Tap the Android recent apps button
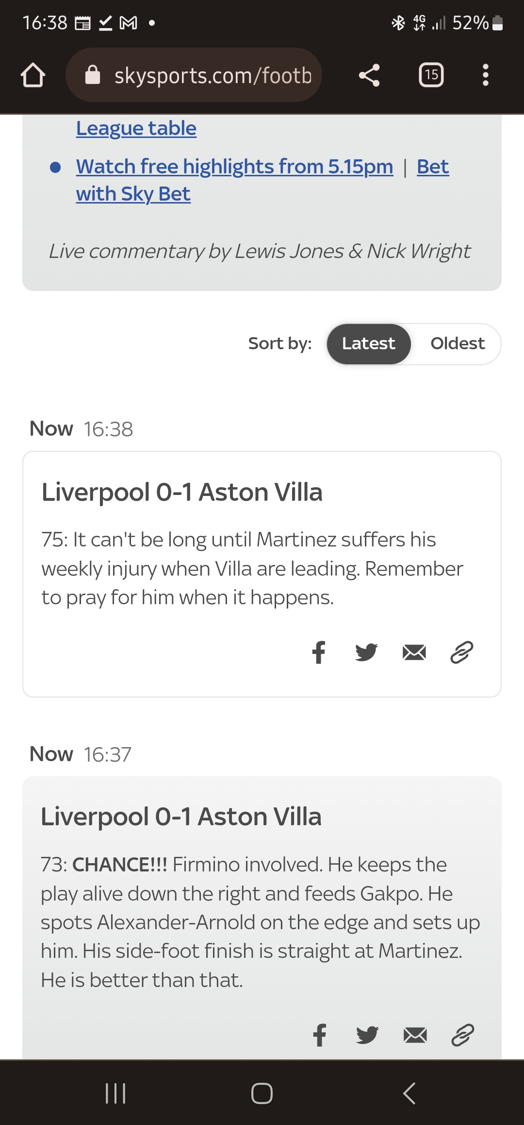The width and height of the screenshot is (524, 1125). click(x=115, y=1093)
